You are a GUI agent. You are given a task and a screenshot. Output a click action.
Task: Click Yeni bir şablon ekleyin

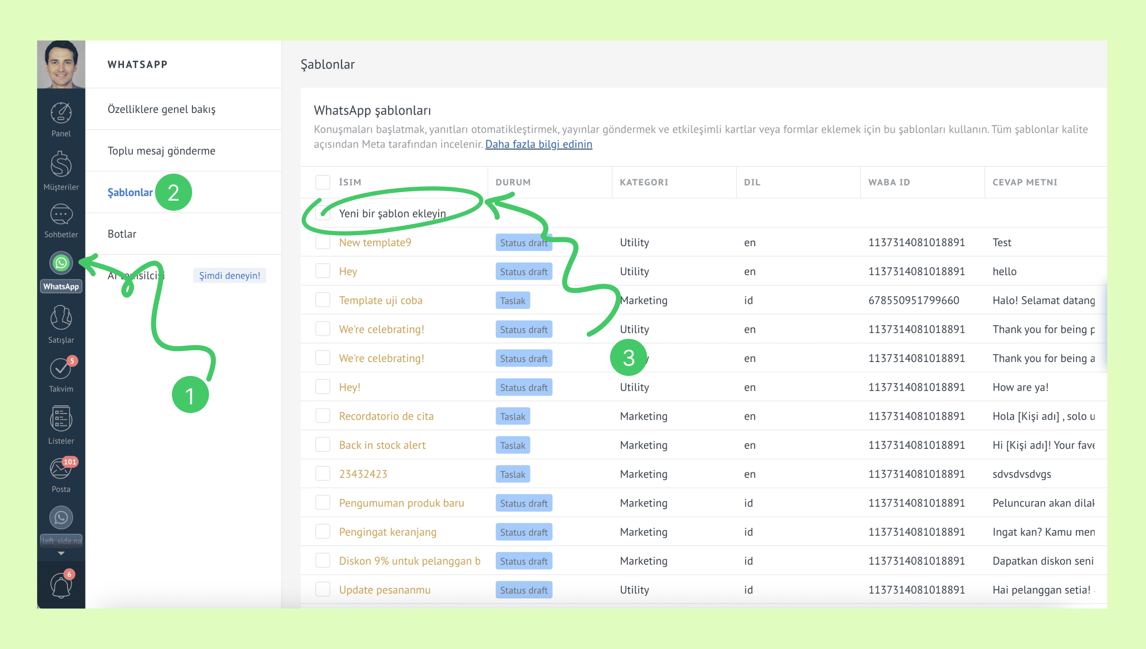click(x=392, y=214)
